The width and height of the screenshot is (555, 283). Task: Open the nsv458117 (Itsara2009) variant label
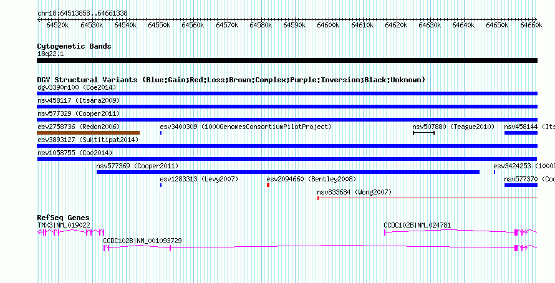[x=79, y=101]
